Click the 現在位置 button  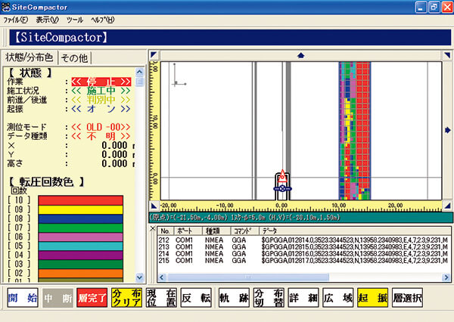point(162,298)
